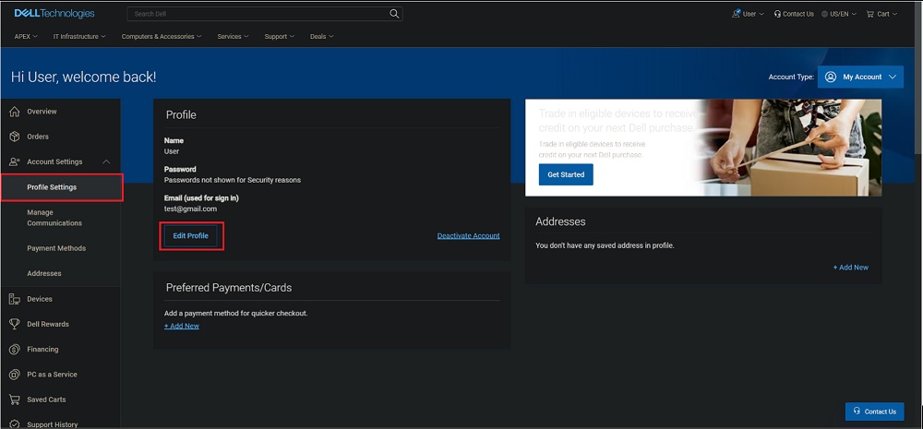This screenshot has height=429, width=923.
Task: Click the Overview home icon
Action: click(x=15, y=112)
